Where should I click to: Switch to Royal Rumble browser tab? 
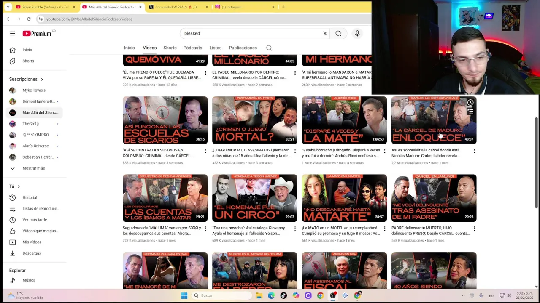tap(45, 7)
